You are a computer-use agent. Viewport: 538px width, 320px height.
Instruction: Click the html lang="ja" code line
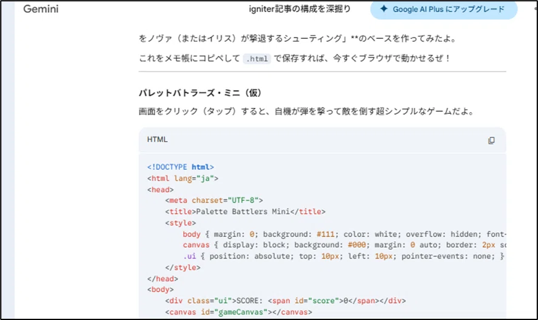(183, 178)
